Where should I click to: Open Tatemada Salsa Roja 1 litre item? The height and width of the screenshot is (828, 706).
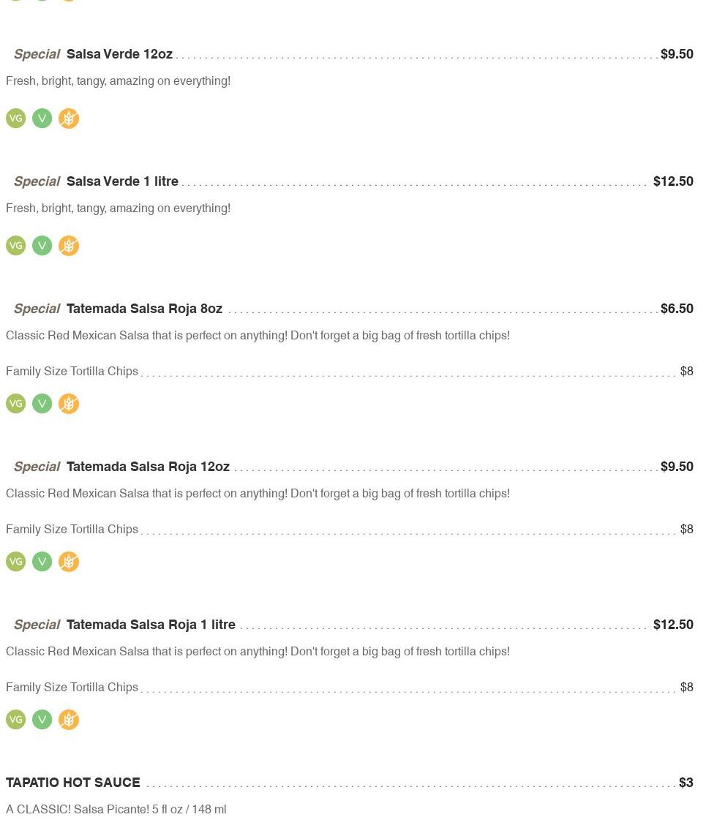pyautogui.click(x=151, y=625)
